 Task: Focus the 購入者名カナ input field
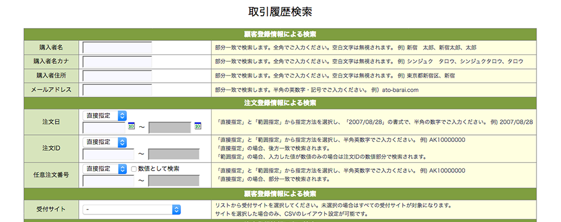117,61
